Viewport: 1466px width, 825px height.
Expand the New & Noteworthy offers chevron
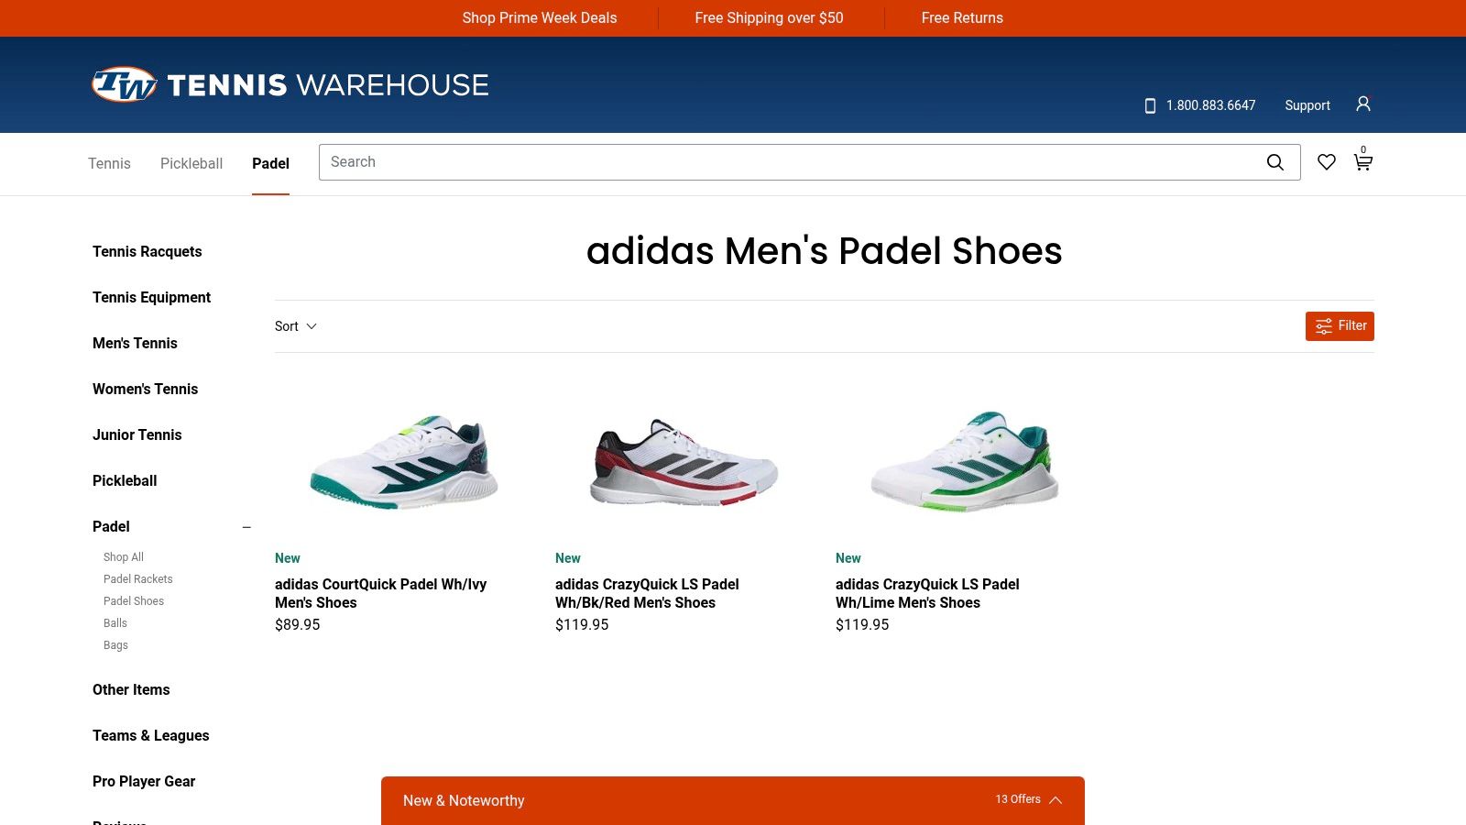pyautogui.click(x=1056, y=800)
